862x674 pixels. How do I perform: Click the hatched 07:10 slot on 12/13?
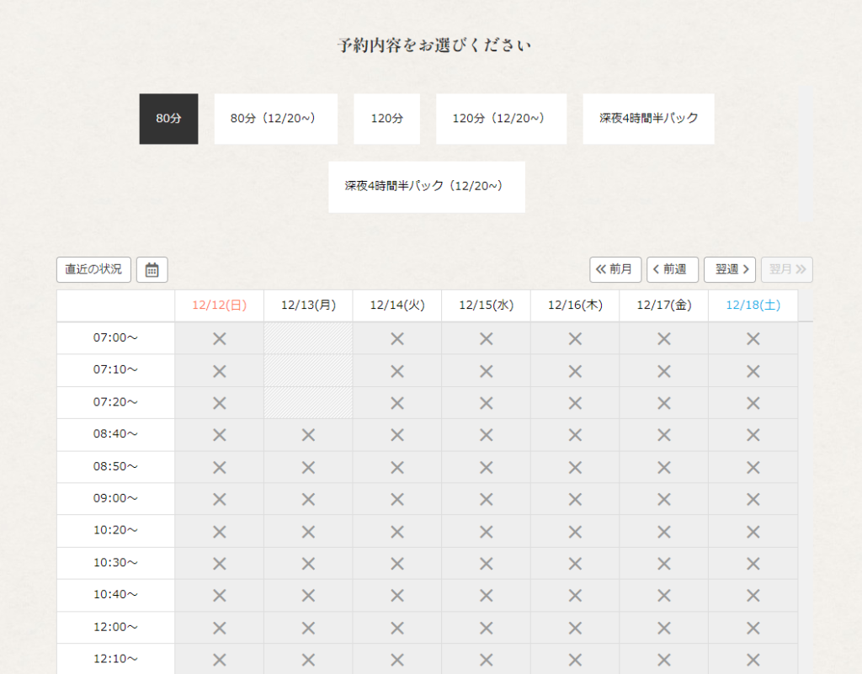click(x=308, y=370)
